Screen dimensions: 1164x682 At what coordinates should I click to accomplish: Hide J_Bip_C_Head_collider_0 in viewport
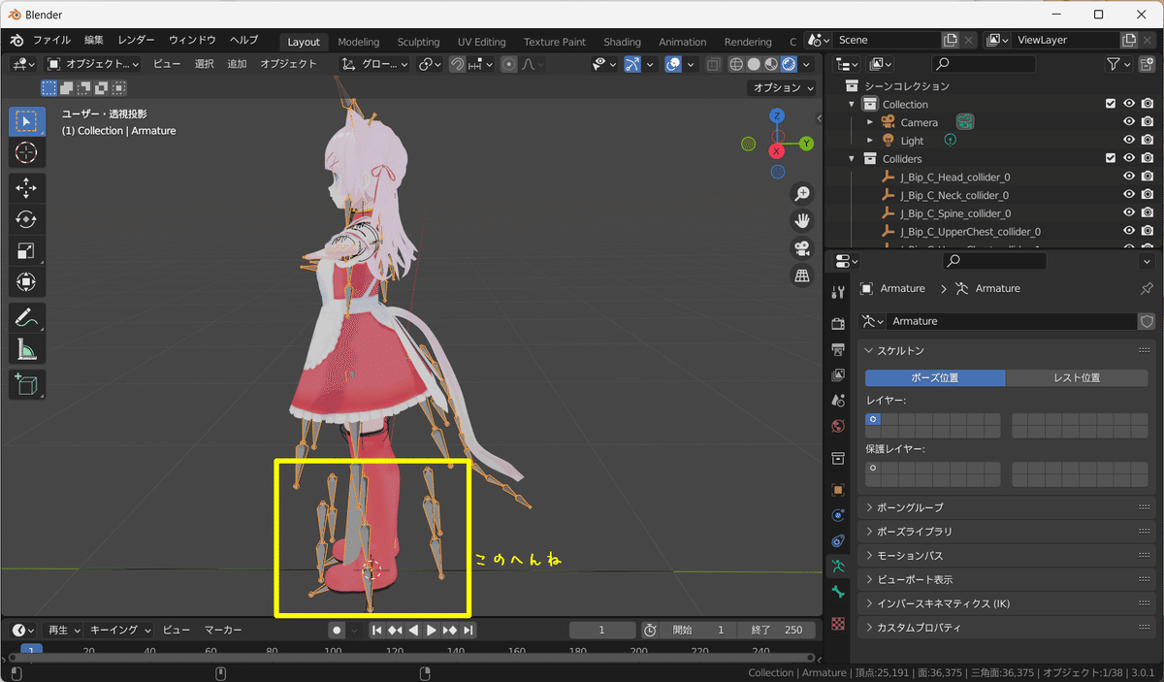pyautogui.click(x=1129, y=177)
